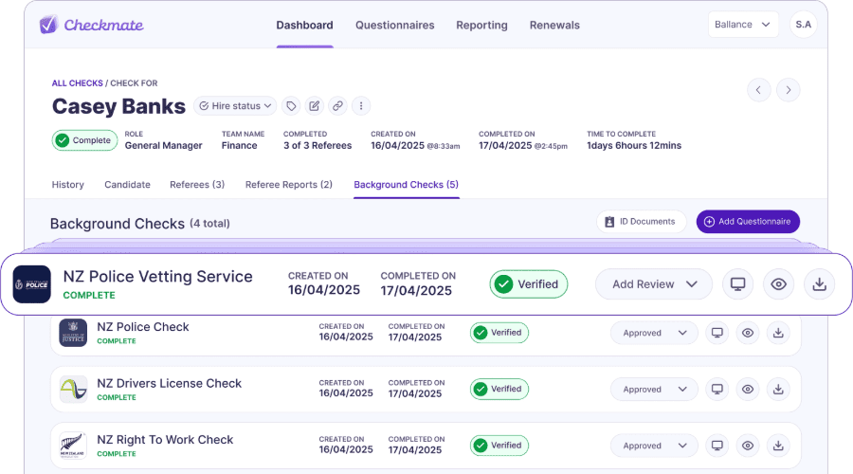Screen dimensions: 853x474
Task: Click the edit pencil icon for Casey Banks
Action: (x=315, y=106)
